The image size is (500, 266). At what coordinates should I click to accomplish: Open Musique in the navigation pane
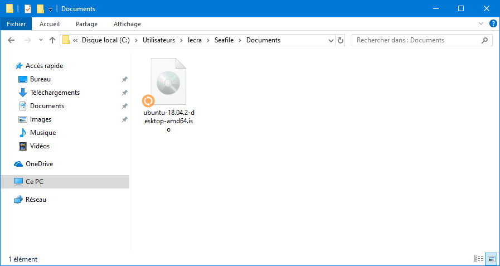click(43, 133)
